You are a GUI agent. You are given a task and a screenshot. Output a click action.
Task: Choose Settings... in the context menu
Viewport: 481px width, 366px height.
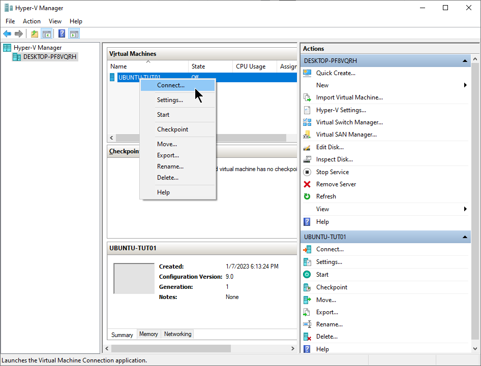coord(177,100)
